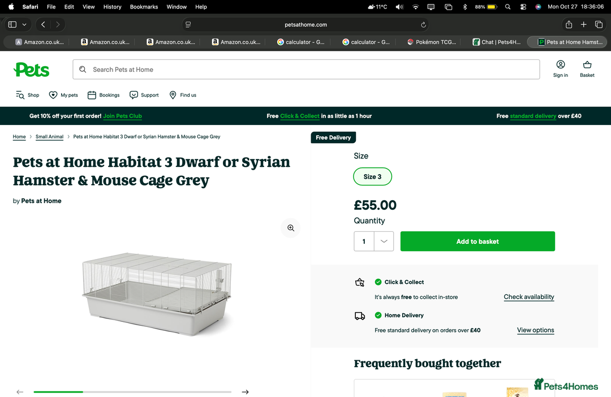Screen dimensions: 611x397
Task: Select the Size 3 option
Action: (x=372, y=176)
